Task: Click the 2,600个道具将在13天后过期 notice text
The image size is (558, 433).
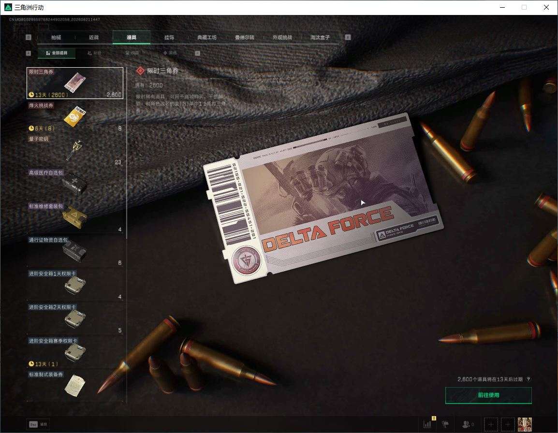Action: coord(490,379)
